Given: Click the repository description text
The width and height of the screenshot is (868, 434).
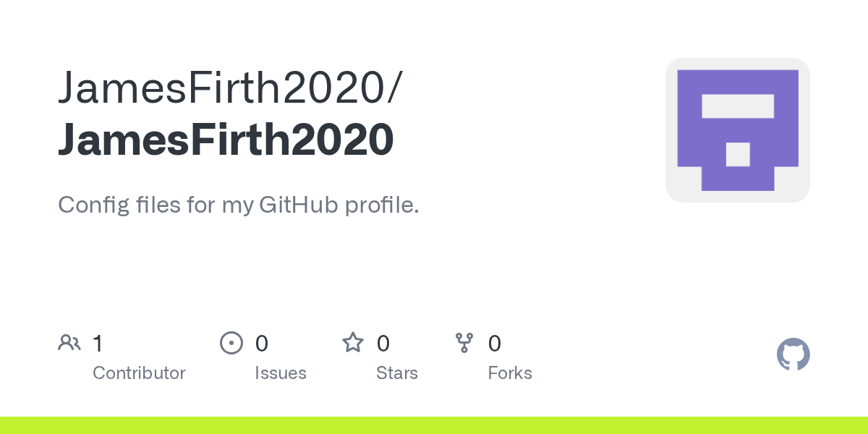Looking at the screenshot, I should tap(238, 205).
